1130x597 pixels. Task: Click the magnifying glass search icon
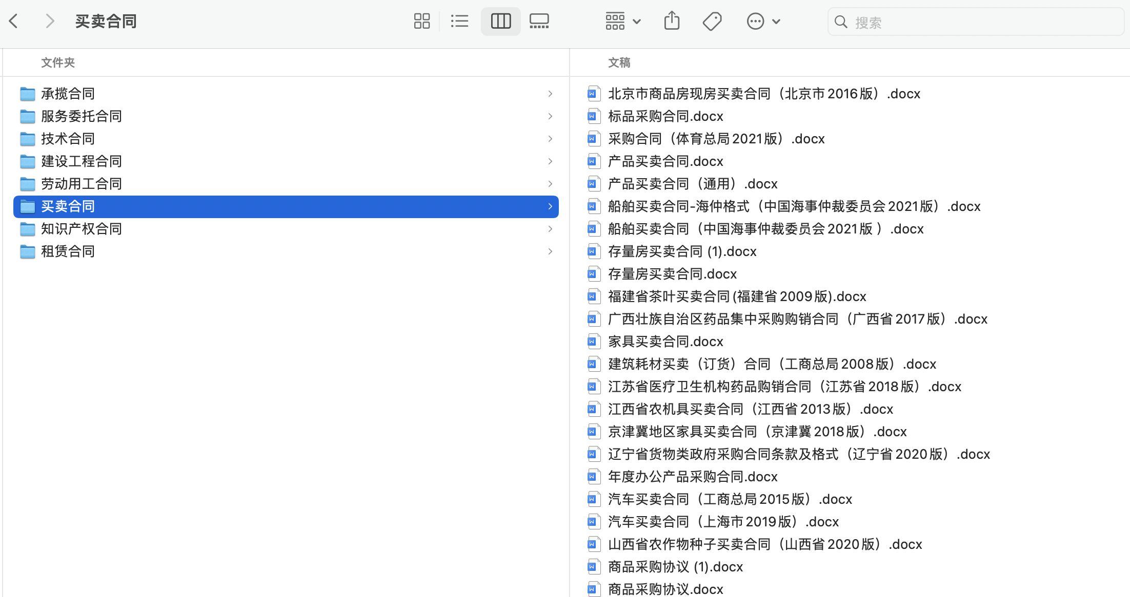[840, 22]
